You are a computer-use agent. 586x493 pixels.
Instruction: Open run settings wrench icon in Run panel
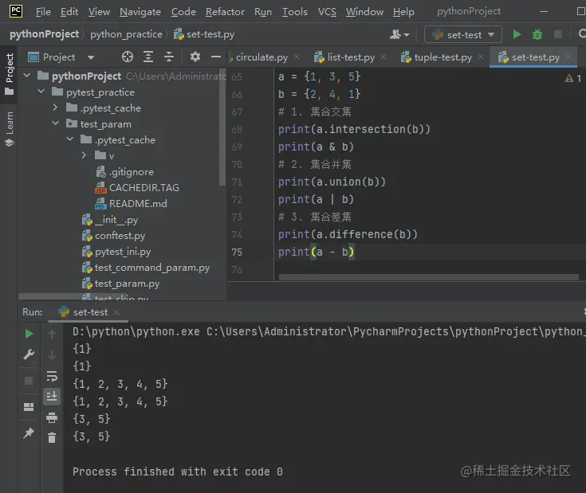click(29, 354)
